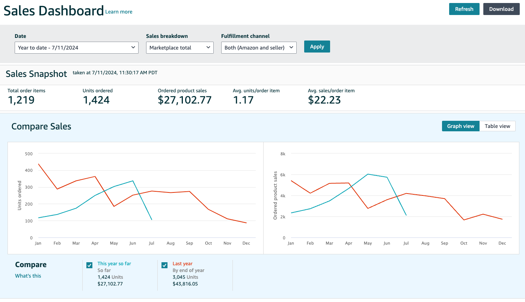
Task: Uncheck the This year so far checkbox
Action: (89, 265)
